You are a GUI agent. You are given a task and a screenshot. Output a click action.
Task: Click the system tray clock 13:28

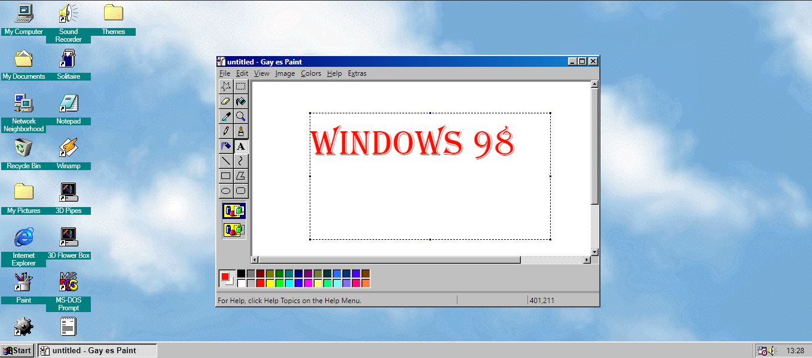point(795,351)
